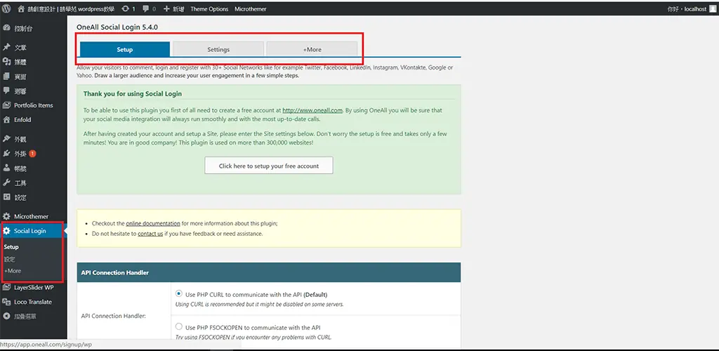Open +More submenu under Social Login
This screenshot has height=351, width=719.
click(13, 271)
